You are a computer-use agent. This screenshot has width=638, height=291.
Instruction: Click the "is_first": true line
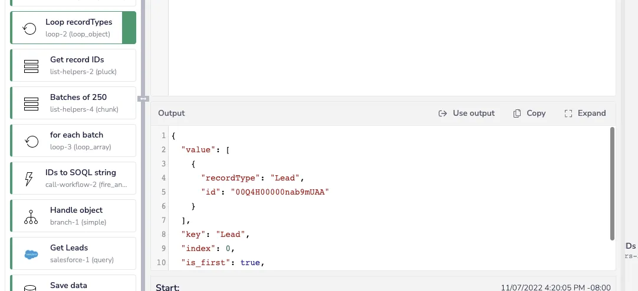pyautogui.click(x=223, y=263)
